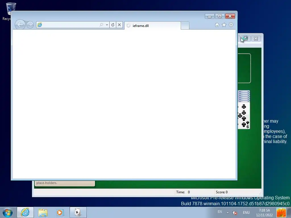Stop loading the page
The width and height of the screenshot is (291, 218).
tap(119, 25)
